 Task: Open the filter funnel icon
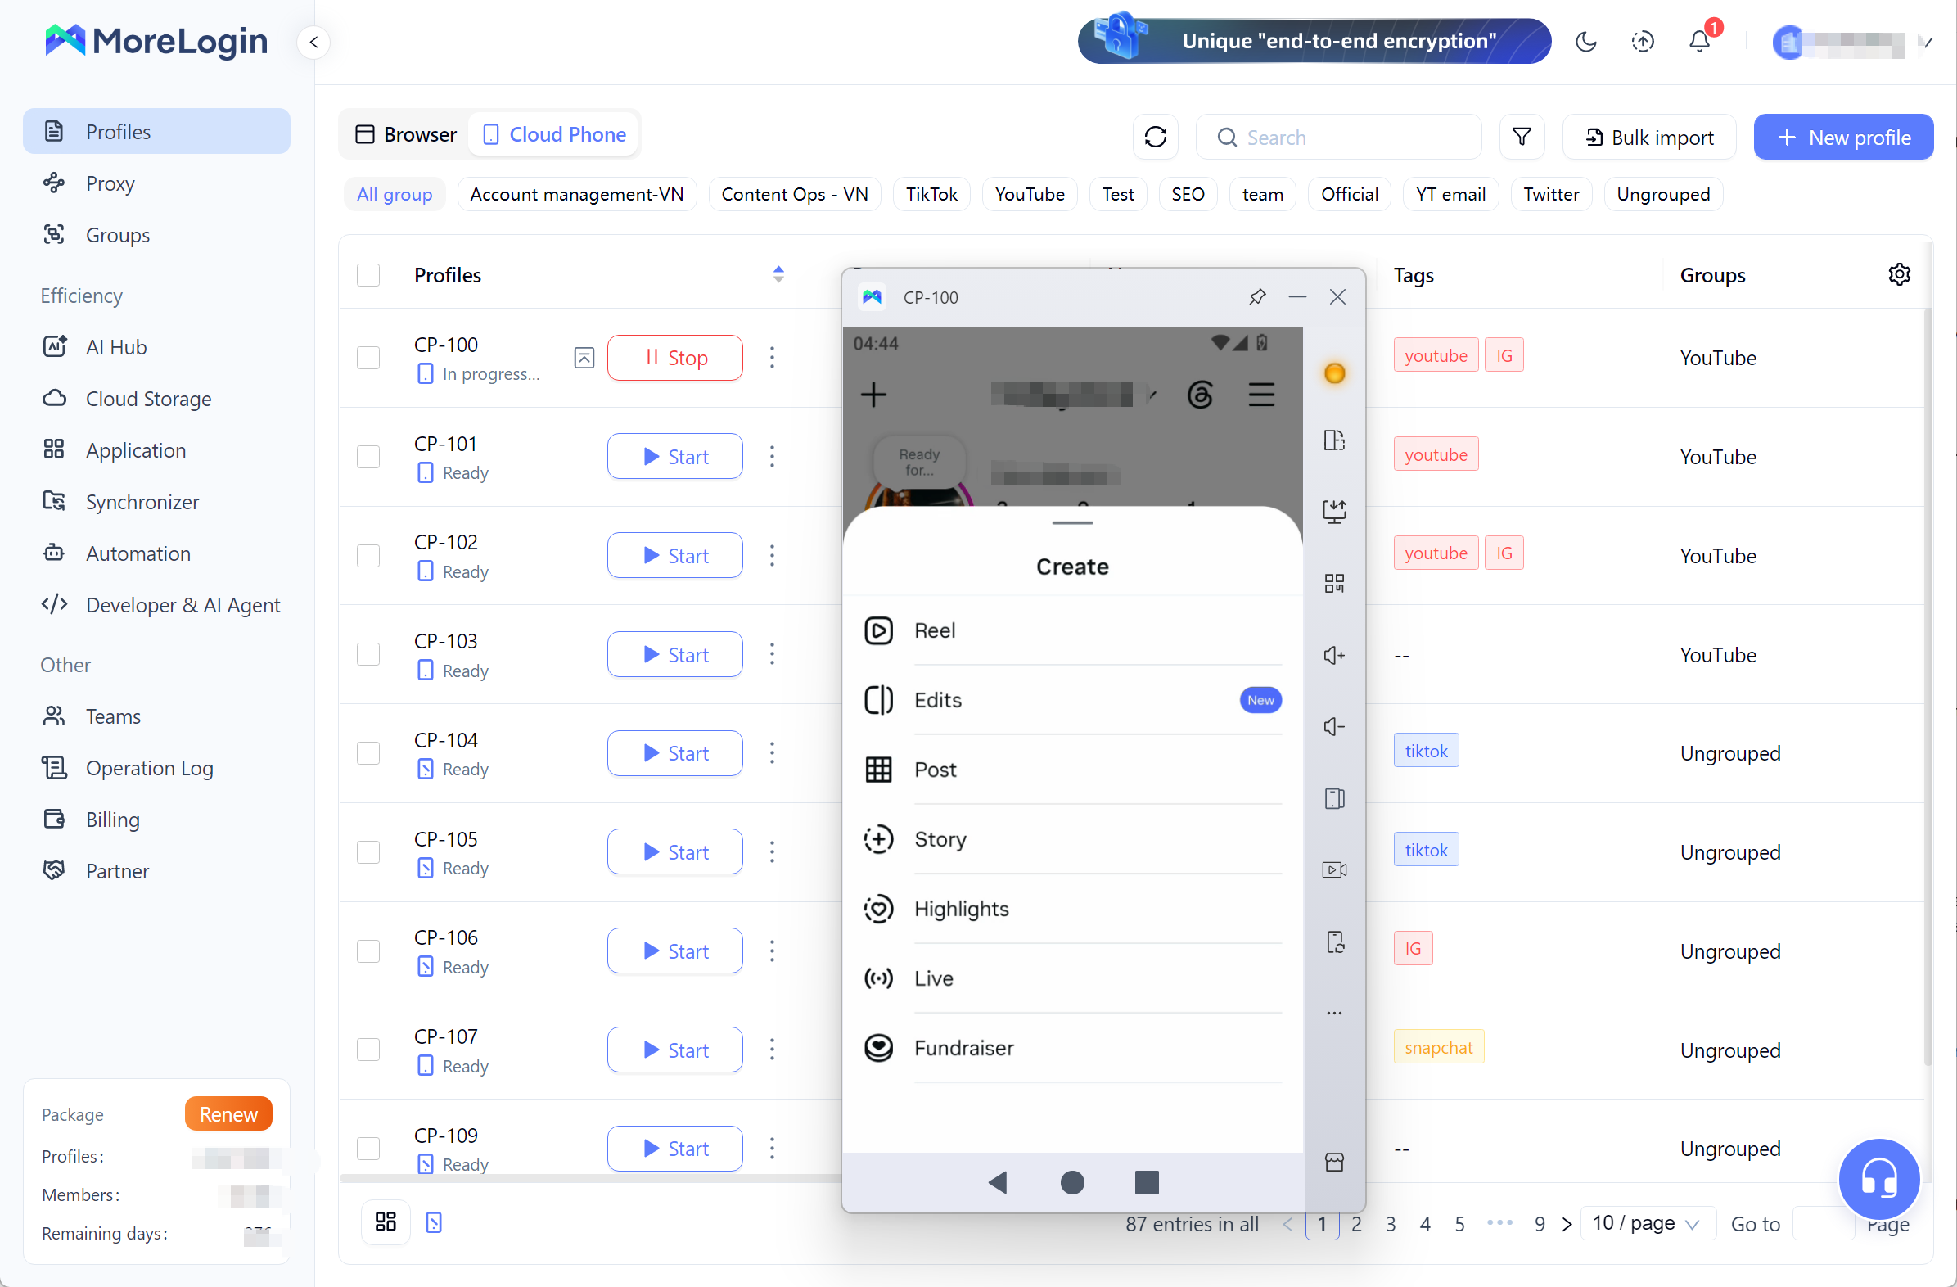tap(1522, 137)
